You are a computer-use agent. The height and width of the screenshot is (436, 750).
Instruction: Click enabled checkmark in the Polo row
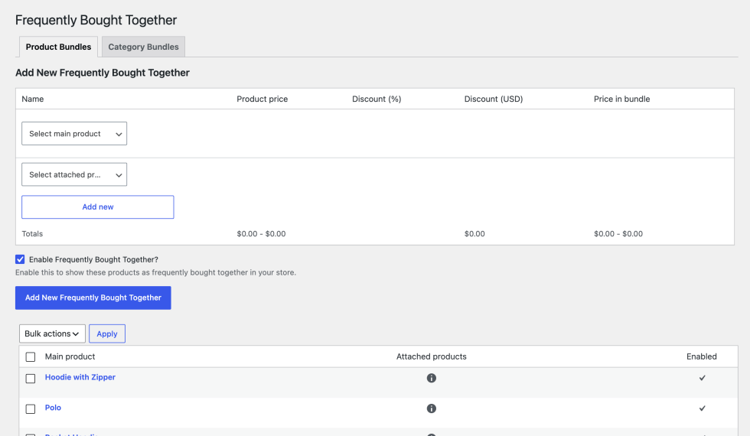point(703,408)
